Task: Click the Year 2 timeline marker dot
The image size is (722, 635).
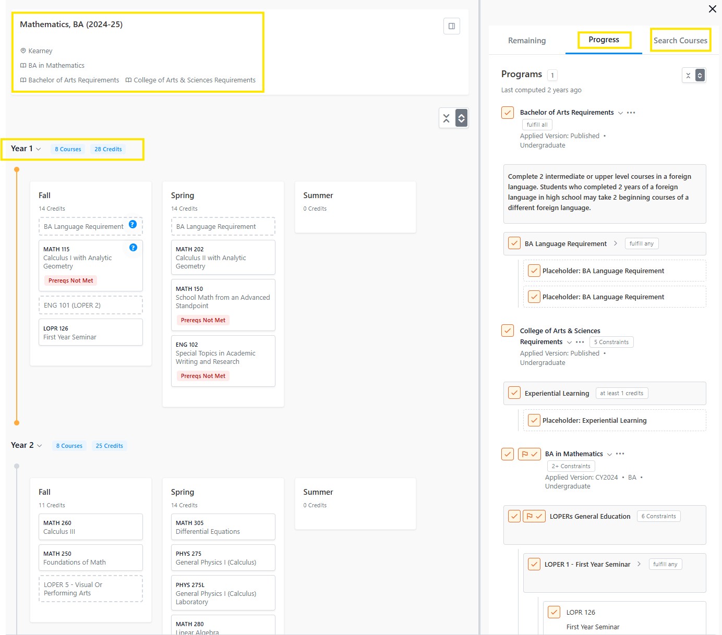Action: pos(17,466)
